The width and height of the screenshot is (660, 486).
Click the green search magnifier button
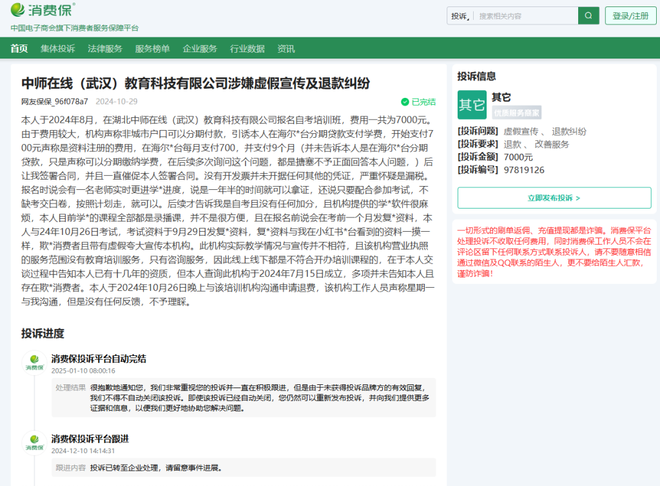(588, 16)
